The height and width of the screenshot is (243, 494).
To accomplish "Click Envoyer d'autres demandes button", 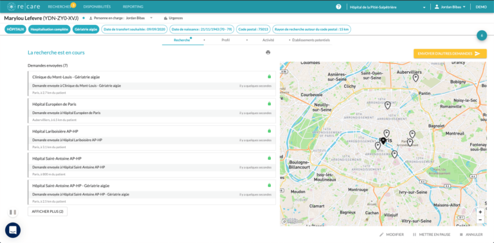I will point(450,54).
